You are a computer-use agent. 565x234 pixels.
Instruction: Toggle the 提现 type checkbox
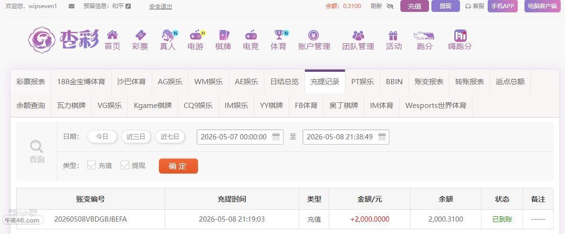[125, 165]
